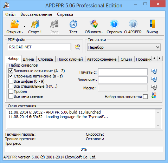Open the custom charset aBcD icon
The width and height of the screenshot is (168, 163).
click(154, 95)
